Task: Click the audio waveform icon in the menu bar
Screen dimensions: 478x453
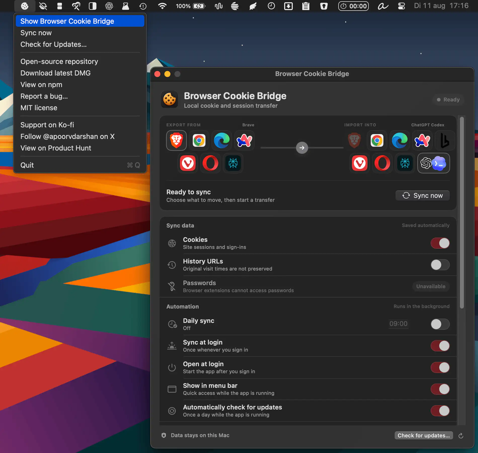Action: coord(218,6)
